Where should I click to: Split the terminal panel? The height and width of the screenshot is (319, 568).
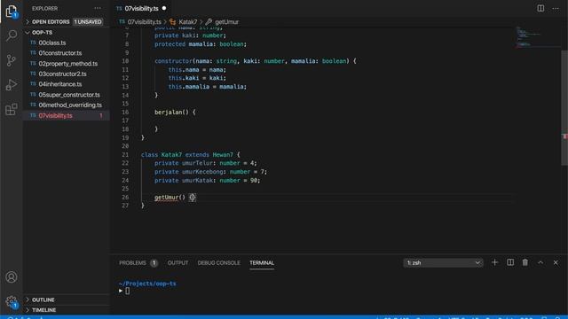(510, 262)
